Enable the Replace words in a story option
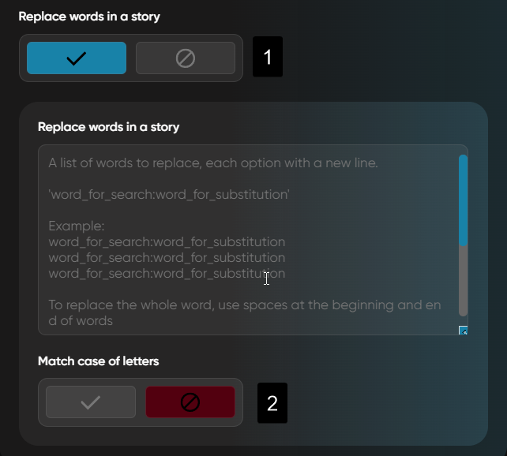 [77, 58]
